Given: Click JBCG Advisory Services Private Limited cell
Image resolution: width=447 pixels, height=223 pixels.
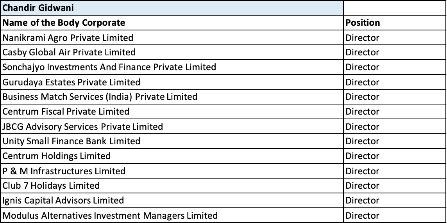Looking at the screenshot, I should [172, 127].
